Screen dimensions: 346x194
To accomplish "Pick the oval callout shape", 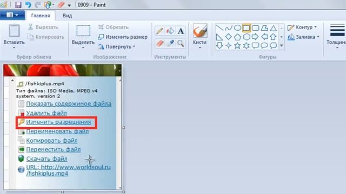I will click(x=264, y=45).
